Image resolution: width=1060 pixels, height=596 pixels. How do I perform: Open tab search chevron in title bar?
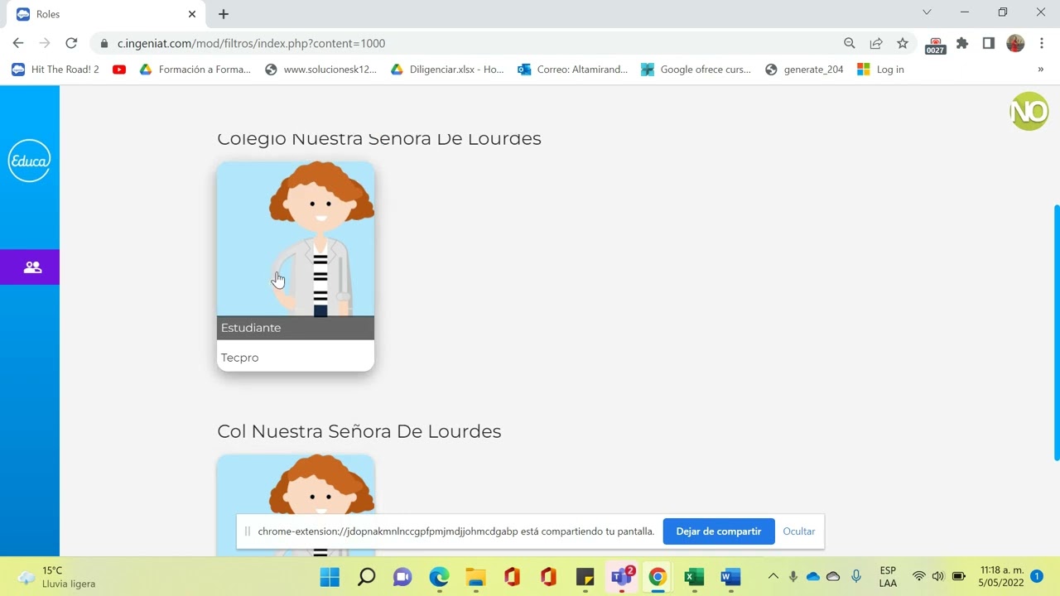tap(927, 12)
